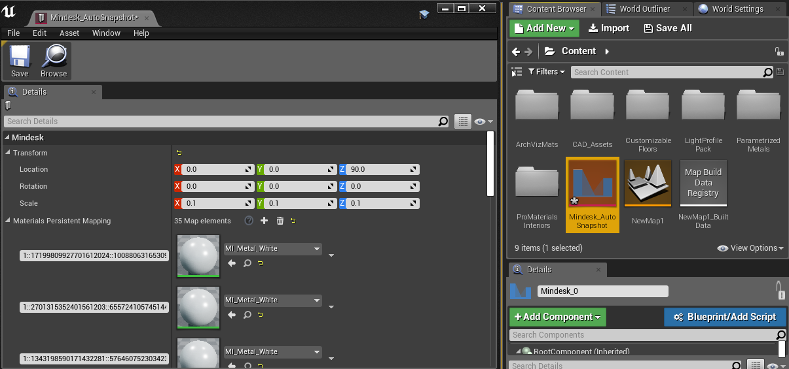Open the Asset menu

click(x=69, y=33)
